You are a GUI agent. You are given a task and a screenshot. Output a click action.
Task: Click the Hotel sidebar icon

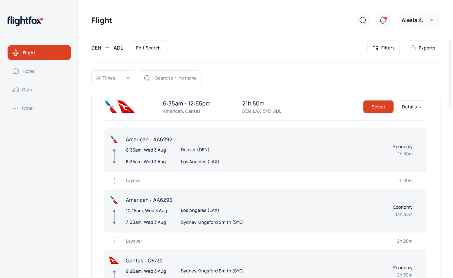point(16,71)
